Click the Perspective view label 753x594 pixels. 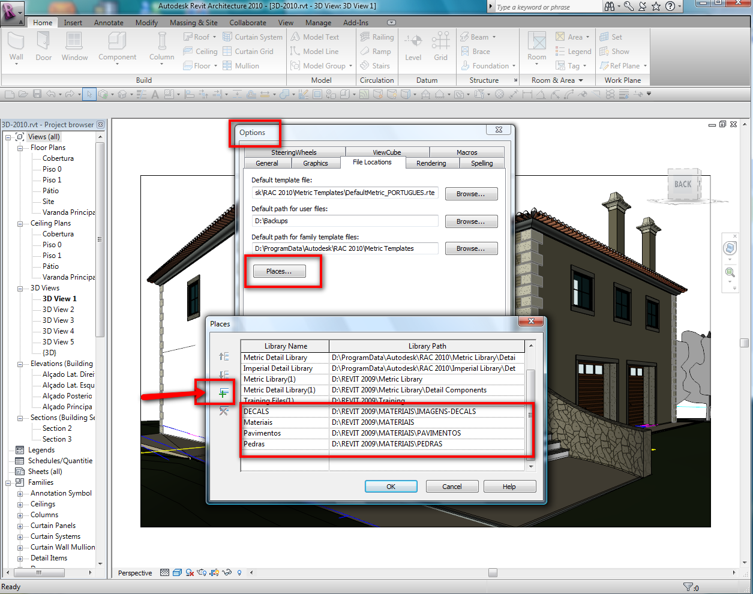(x=135, y=573)
